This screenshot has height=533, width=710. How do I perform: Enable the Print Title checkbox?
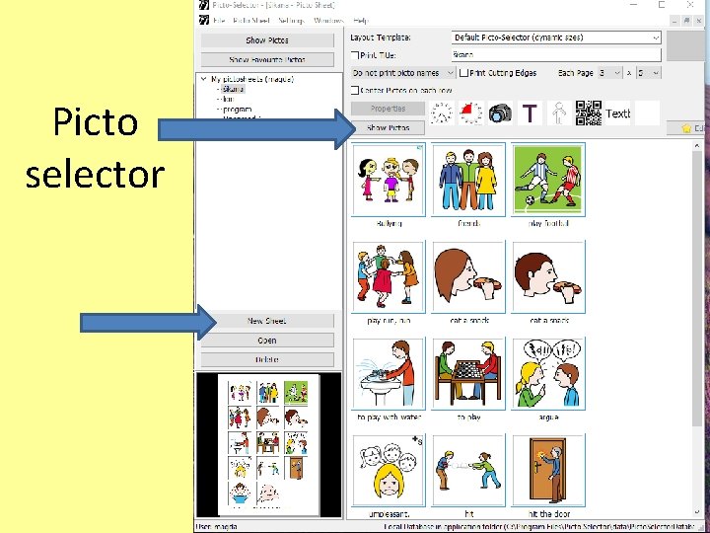tap(355, 55)
